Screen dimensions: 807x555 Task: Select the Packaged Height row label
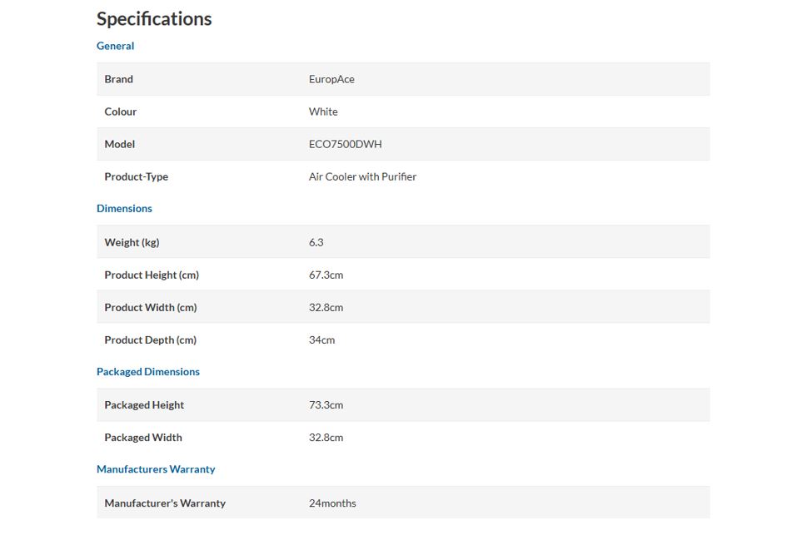pyautogui.click(x=143, y=405)
